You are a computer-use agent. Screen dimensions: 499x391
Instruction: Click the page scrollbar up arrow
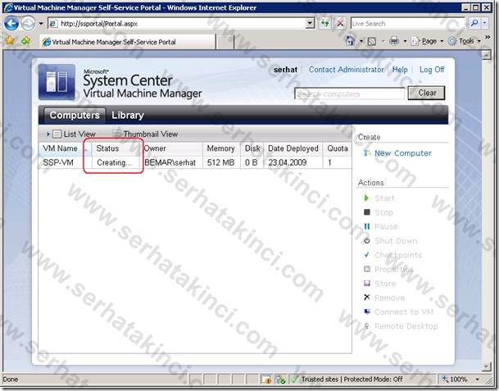coord(486,55)
